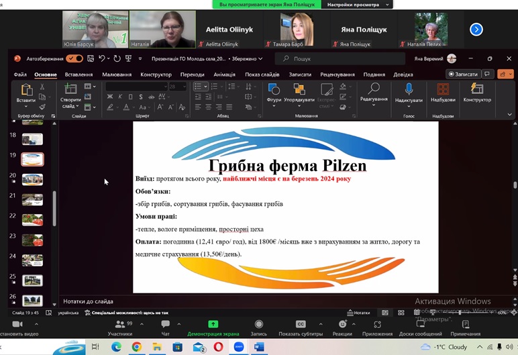Select slide 23 thumbnail

pos(32,240)
